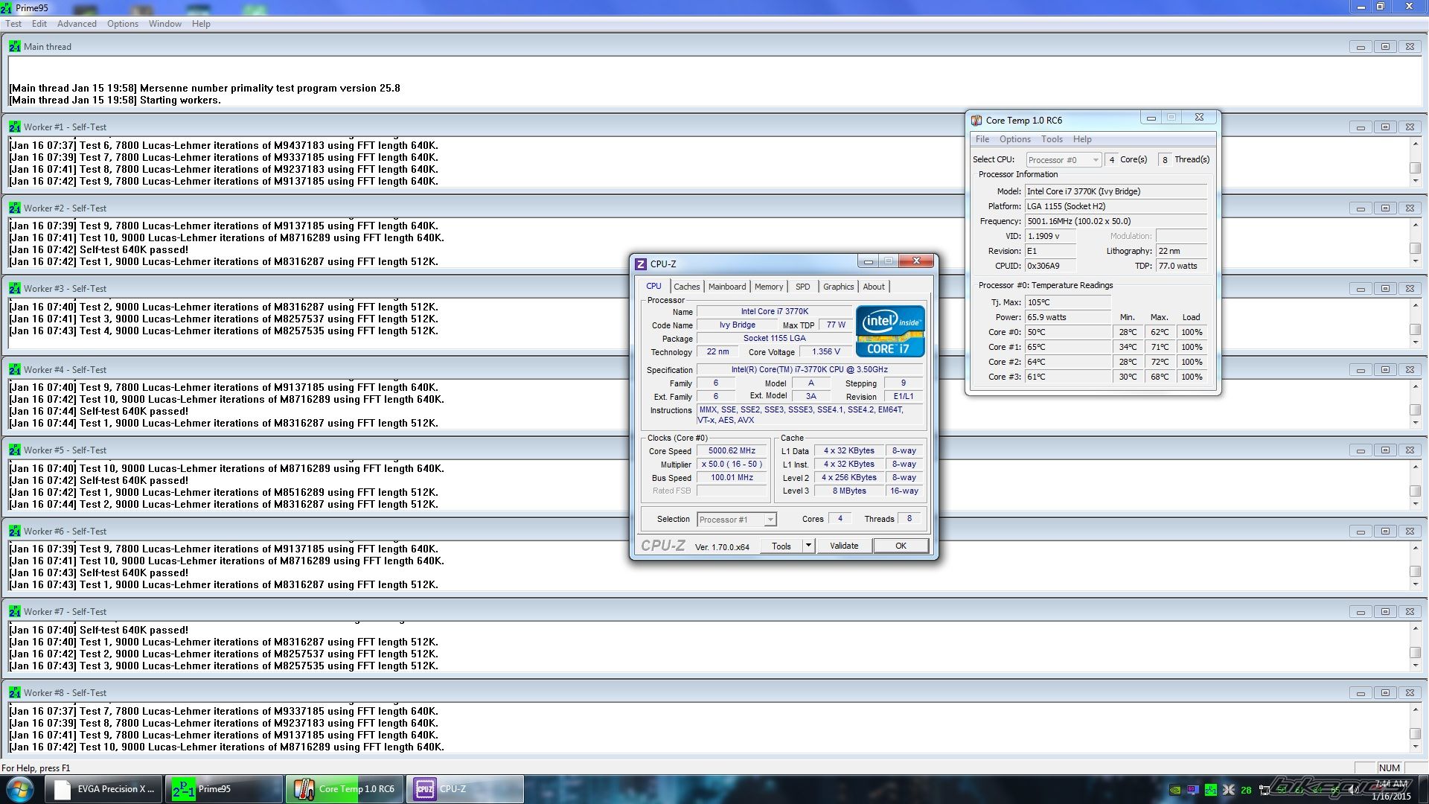
Task: Open the Processor #1 Selection dropdown in CPU-Z
Action: 737,520
